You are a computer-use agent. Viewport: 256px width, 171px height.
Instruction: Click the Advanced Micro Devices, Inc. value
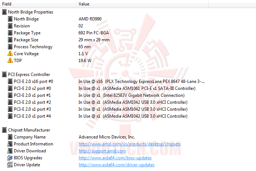(107, 137)
